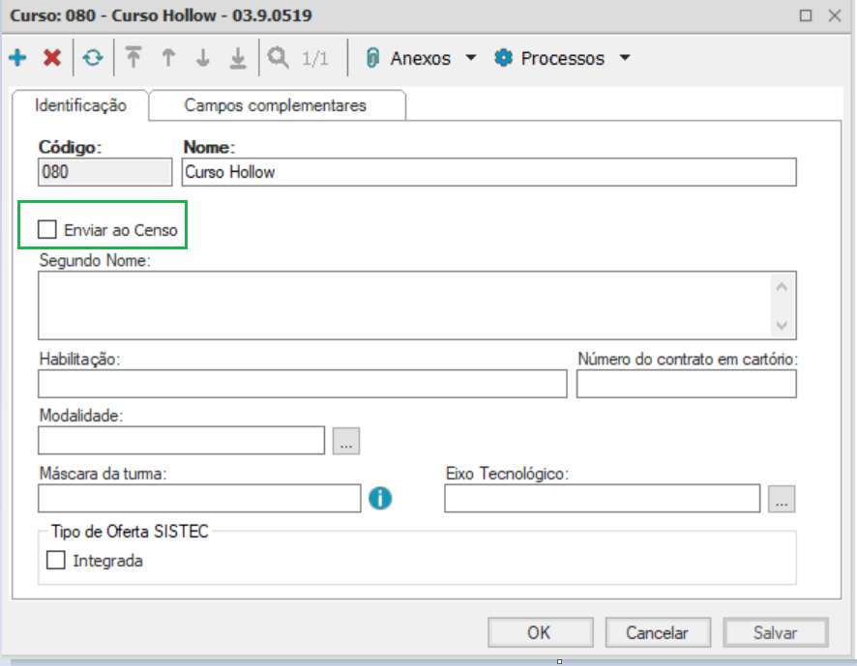This screenshot has height=666, width=857.
Task: Delete the record with the red X icon
Action: coord(52,57)
